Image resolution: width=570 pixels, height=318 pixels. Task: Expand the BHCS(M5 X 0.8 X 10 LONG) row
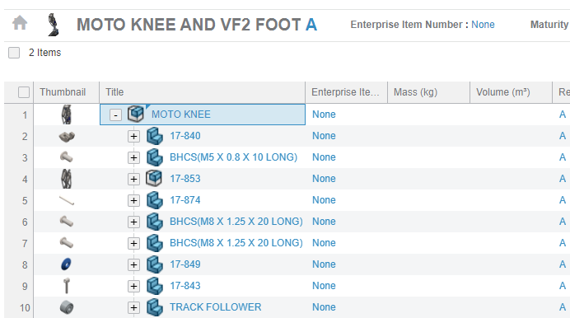[x=133, y=157]
